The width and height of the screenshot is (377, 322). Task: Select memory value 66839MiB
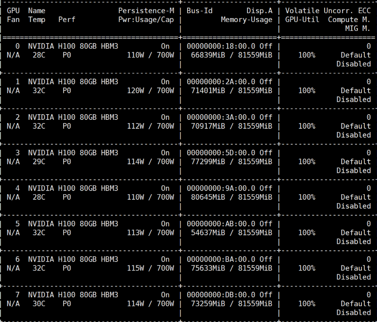208,55
